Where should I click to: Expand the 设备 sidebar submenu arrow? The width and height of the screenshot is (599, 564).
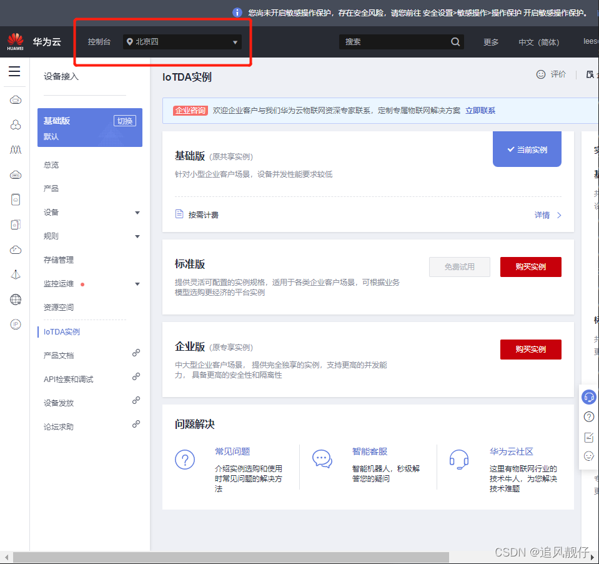[x=137, y=213]
